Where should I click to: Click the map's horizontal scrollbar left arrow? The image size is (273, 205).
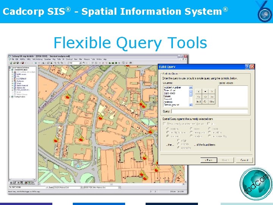tap(39, 184)
